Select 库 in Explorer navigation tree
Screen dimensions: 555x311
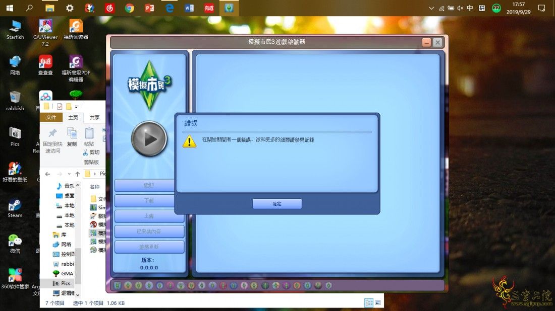[59, 235]
